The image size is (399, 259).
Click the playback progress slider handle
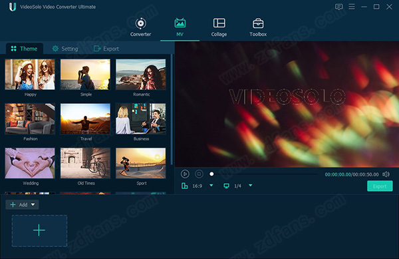[x=211, y=174]
